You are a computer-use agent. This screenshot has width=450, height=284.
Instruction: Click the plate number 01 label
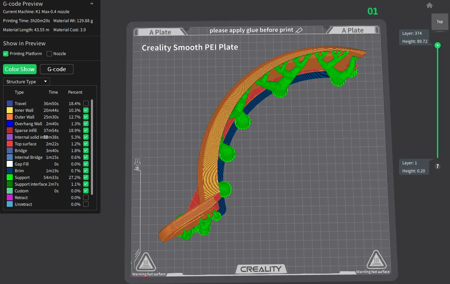click(x=372, y=11)
